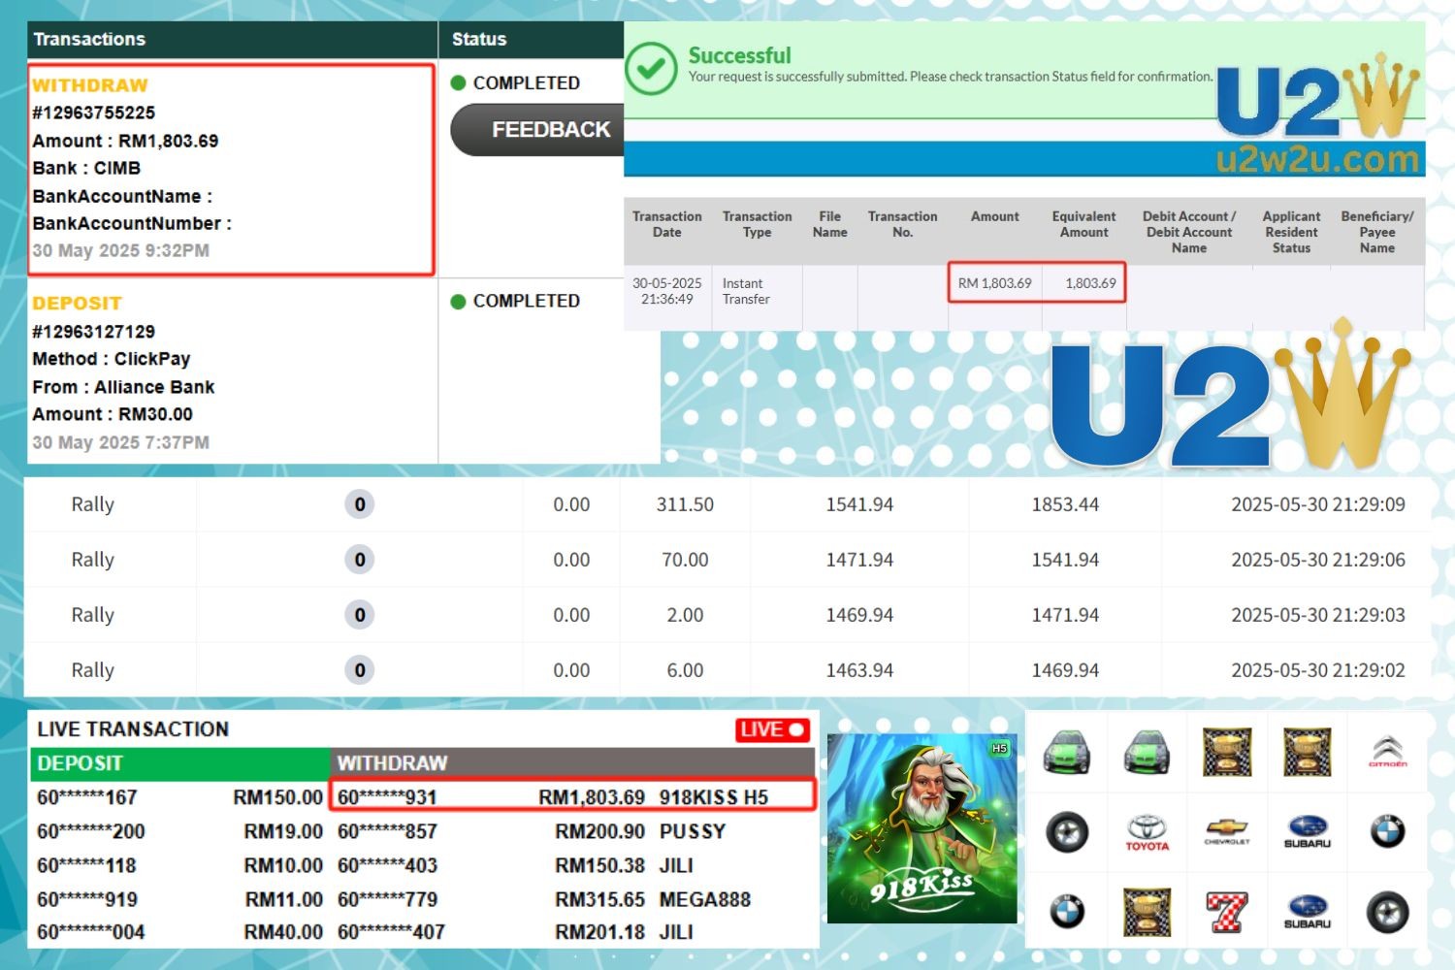
Task: Click the timestamp 2025-05-30 21:29:02
Action: (x=1318, y=670)
